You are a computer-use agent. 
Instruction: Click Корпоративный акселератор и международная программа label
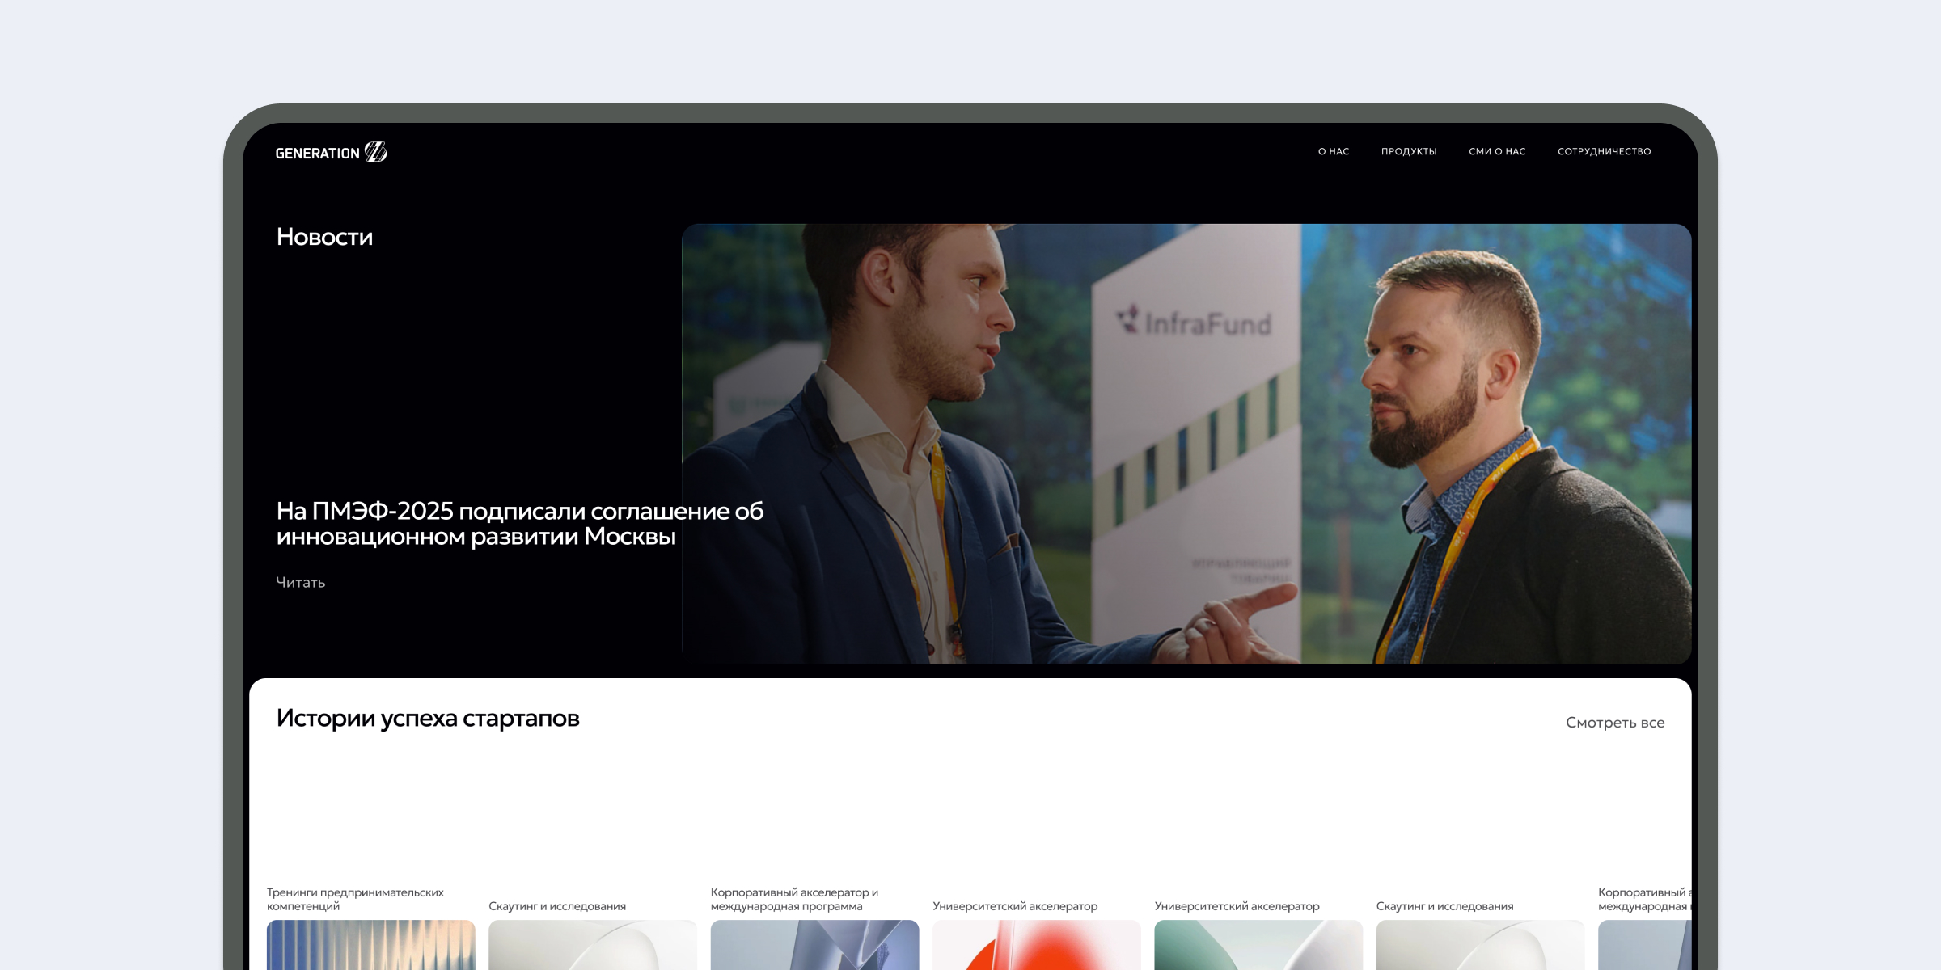tap(794, 899)
